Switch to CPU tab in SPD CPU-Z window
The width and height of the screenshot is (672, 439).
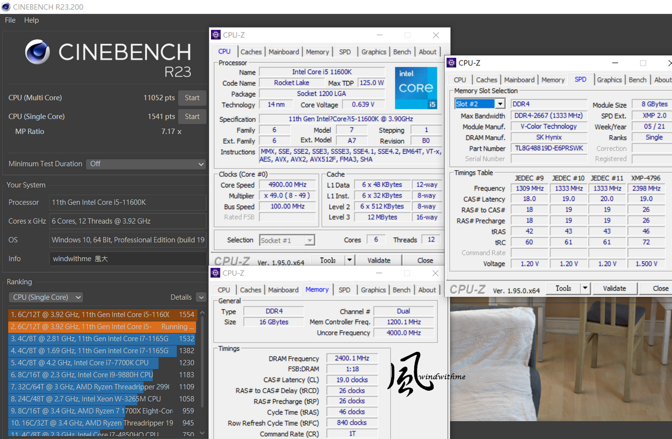click(460, 80)
